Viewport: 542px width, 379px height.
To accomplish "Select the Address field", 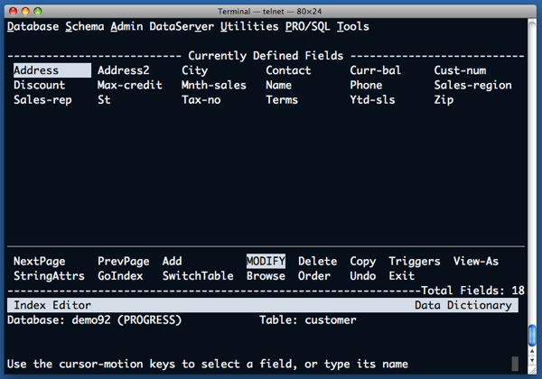I will (x=36, y=70).
